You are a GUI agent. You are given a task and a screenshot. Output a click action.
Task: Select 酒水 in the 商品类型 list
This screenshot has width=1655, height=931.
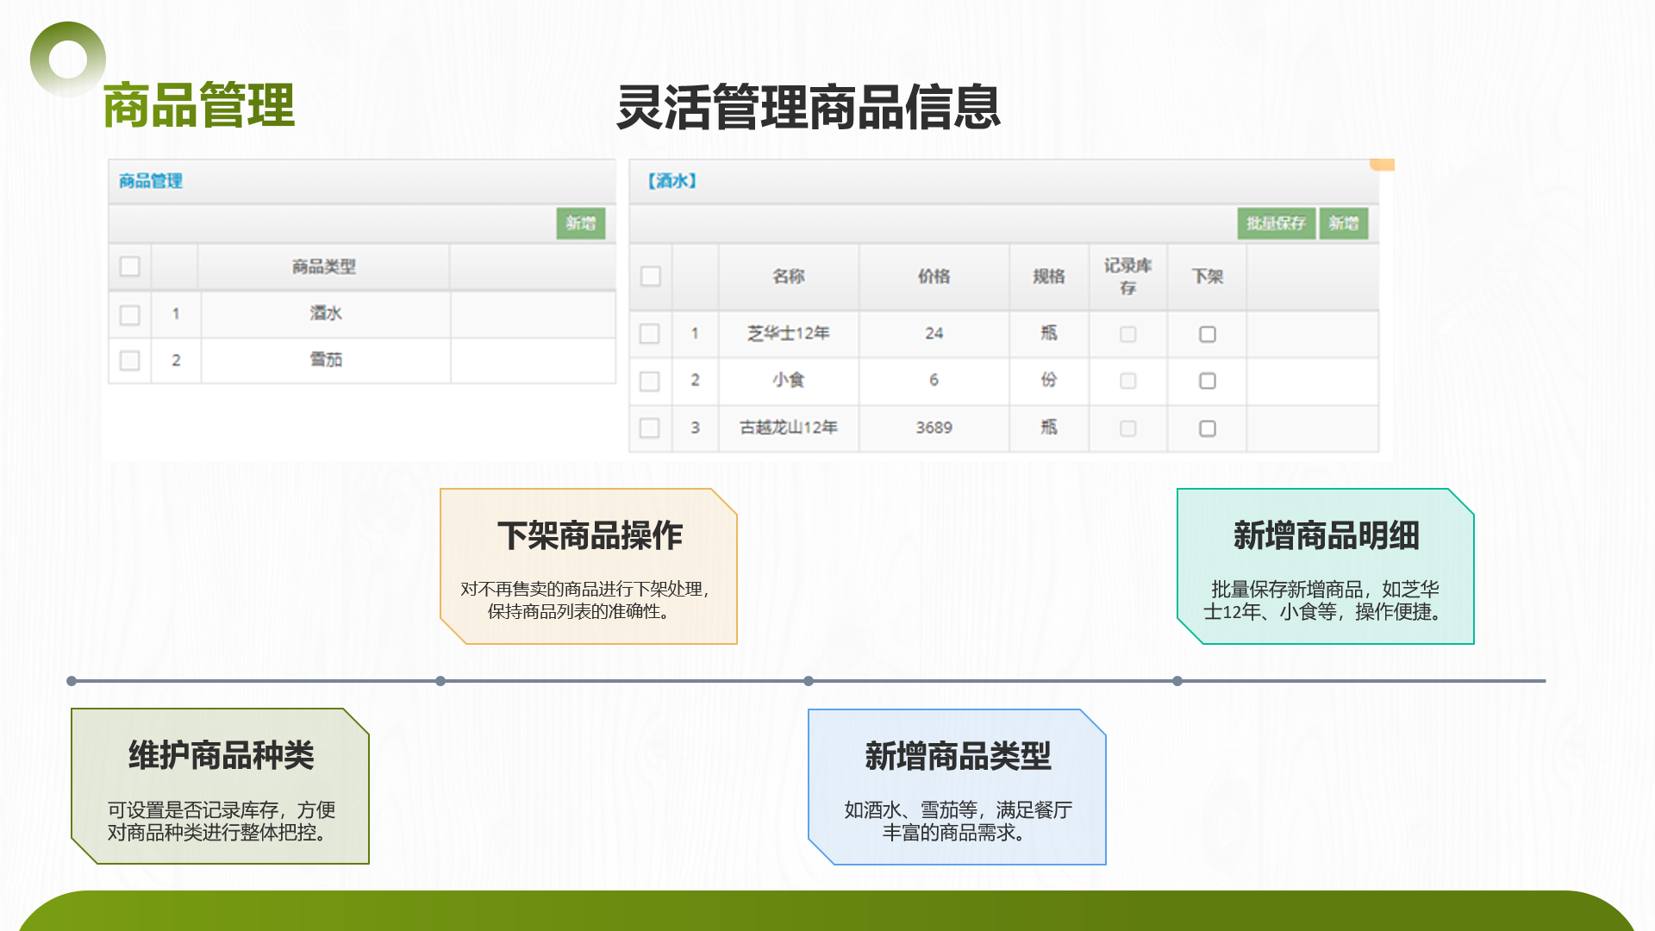pos(326,314)
